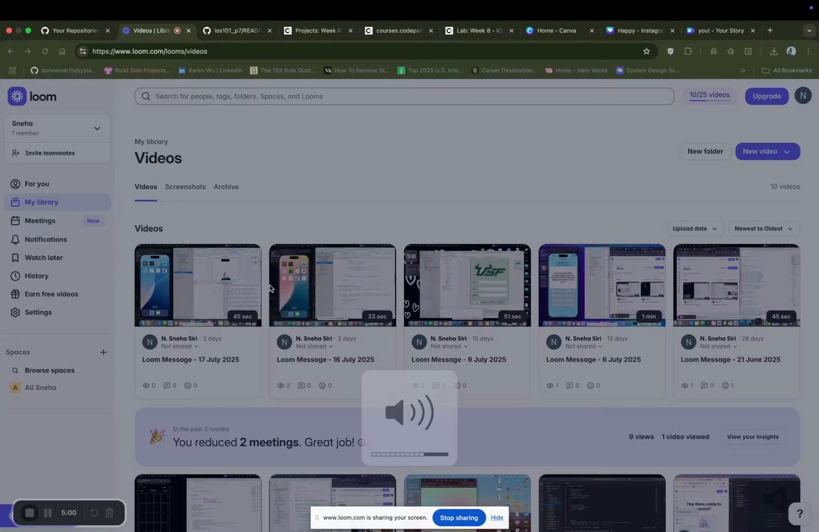Click the reactions icon on 6 July video
This screenshot has width=819, height=532.
[591, 385]
